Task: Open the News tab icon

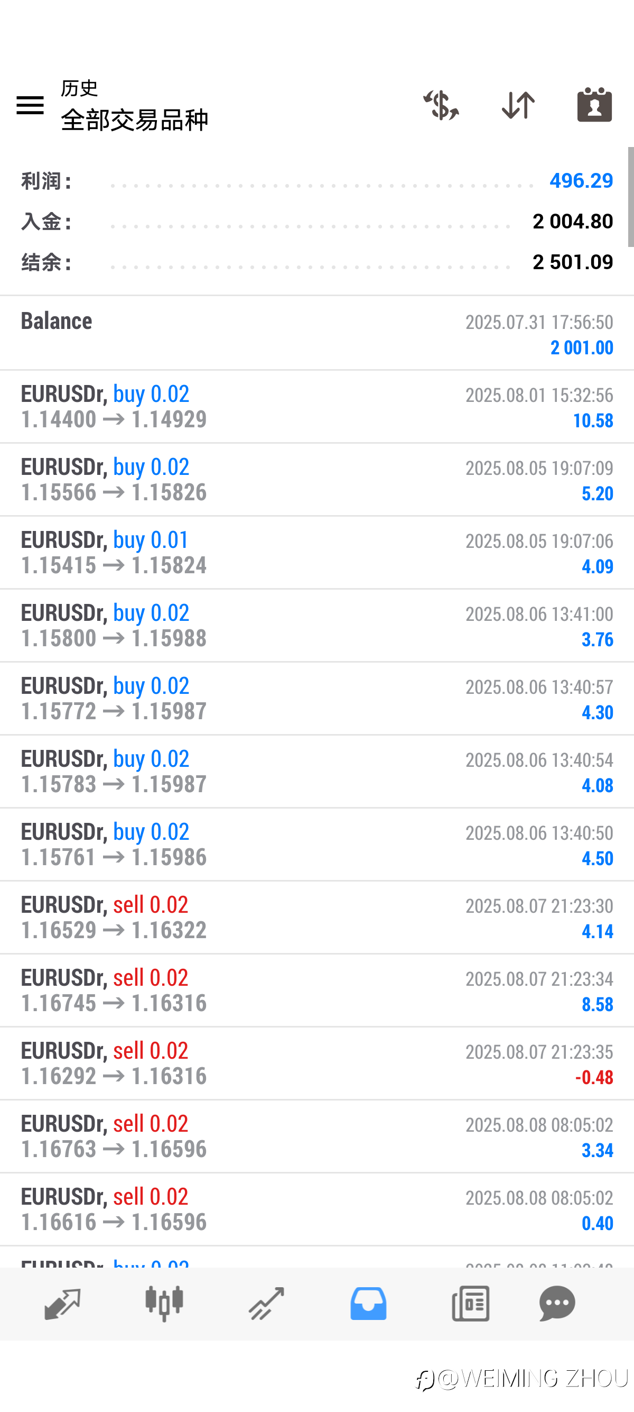Action: (x=470, y=1304)
